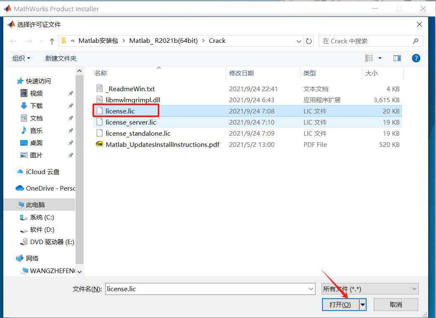This screenshot has width=436, height=318.
Task: Click the search magnifier icon
Action: (415, 41)
